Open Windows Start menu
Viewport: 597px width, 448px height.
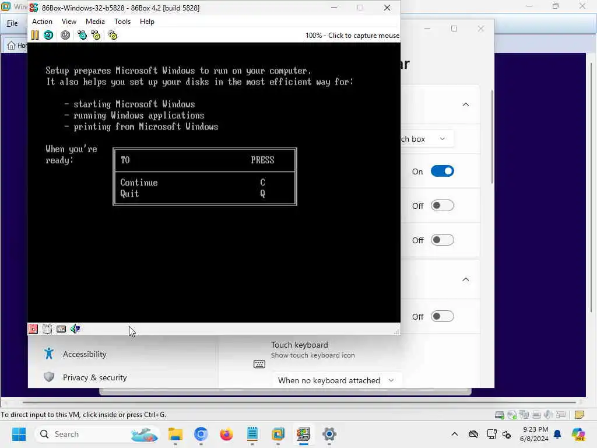[19, 434]
